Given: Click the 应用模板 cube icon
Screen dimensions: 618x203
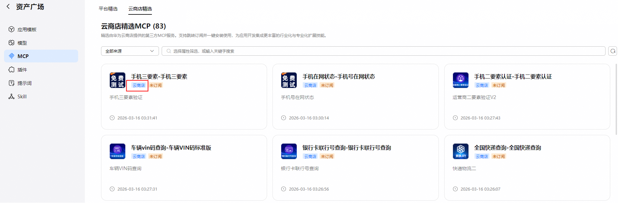Looking at the screenshot, I should click(x=11, y=30).
